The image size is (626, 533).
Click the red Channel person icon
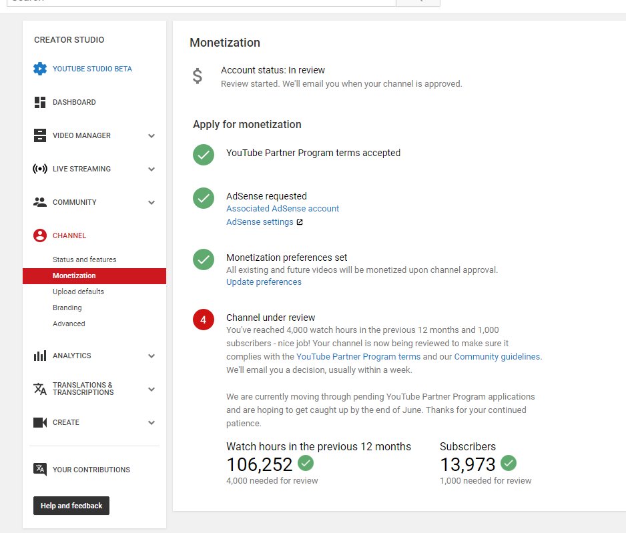(40, 235)
